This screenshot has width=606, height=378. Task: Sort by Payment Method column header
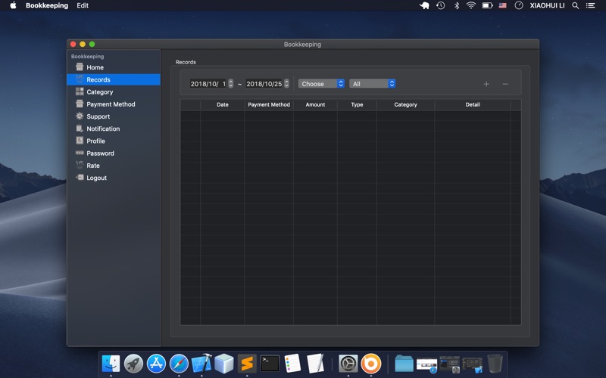tap(269, 104)
